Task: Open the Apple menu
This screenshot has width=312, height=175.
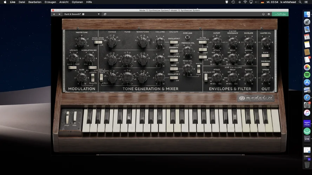Action: (x=5, y=2)
